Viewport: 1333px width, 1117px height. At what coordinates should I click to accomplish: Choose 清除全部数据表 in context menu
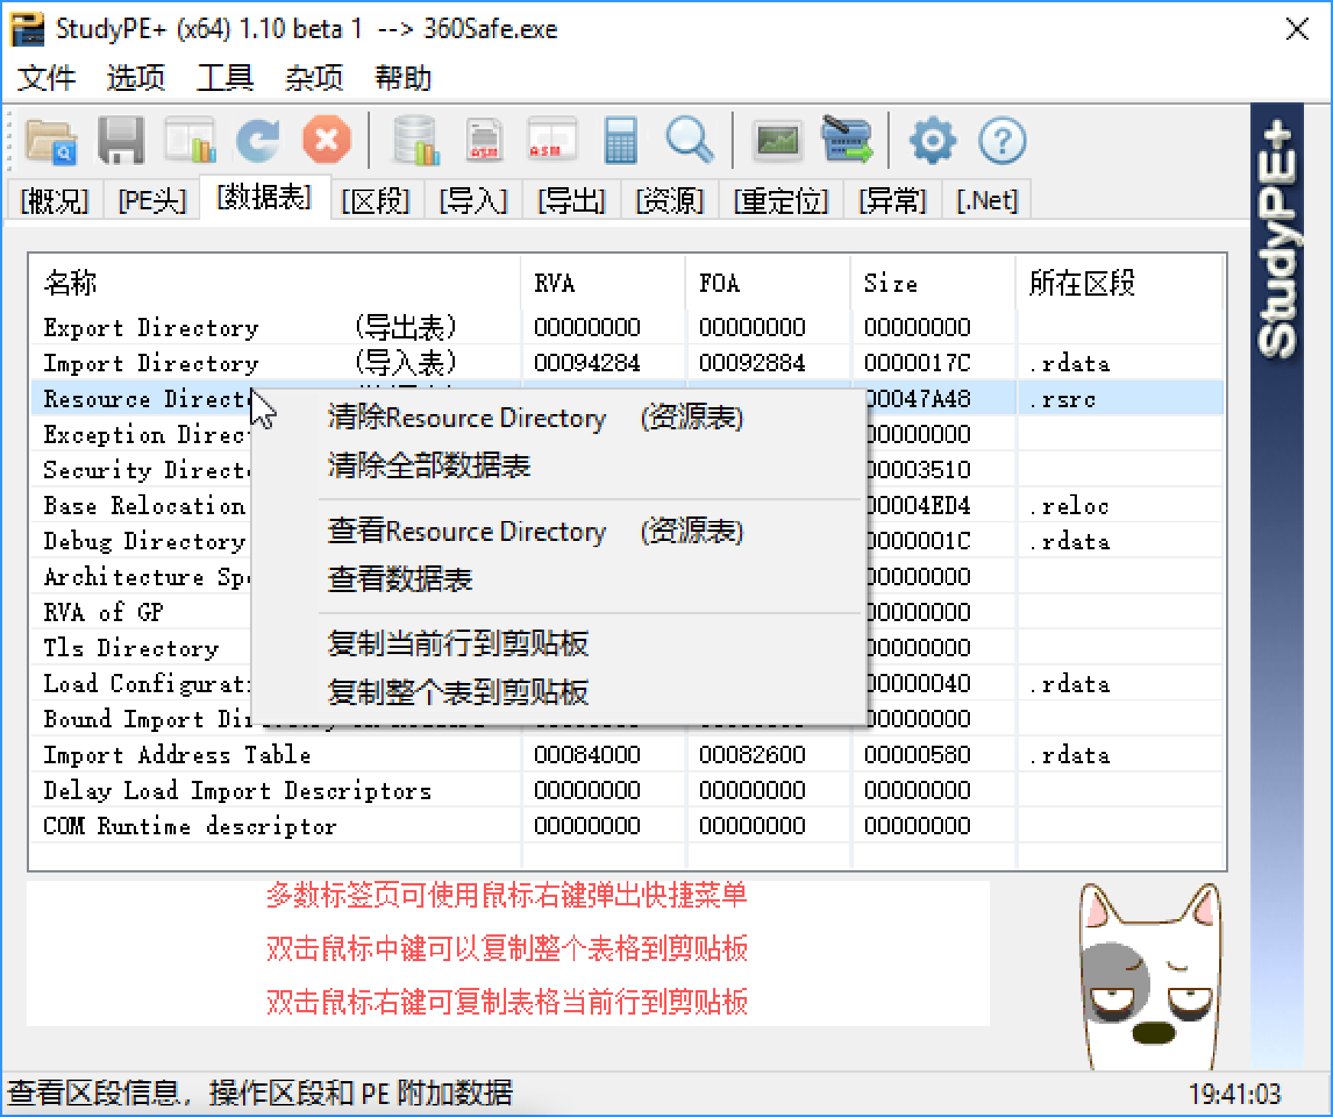[559, 465]
